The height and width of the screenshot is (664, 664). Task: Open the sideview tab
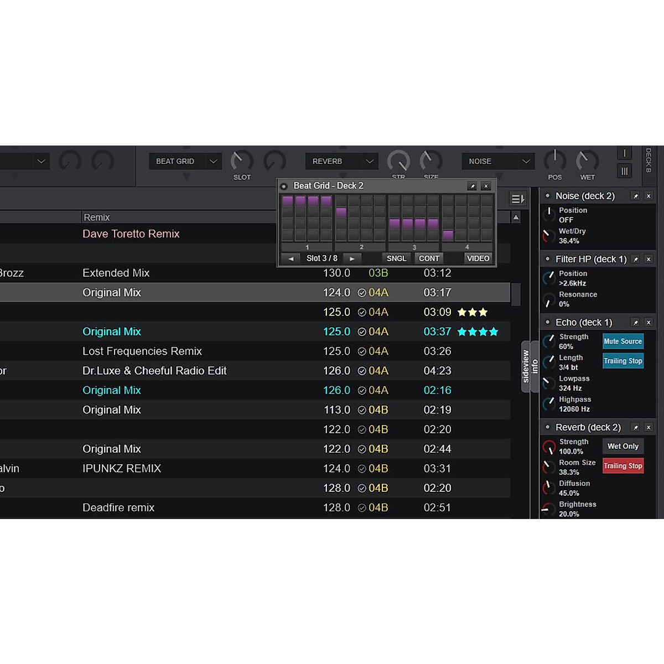tap(526, 366)
